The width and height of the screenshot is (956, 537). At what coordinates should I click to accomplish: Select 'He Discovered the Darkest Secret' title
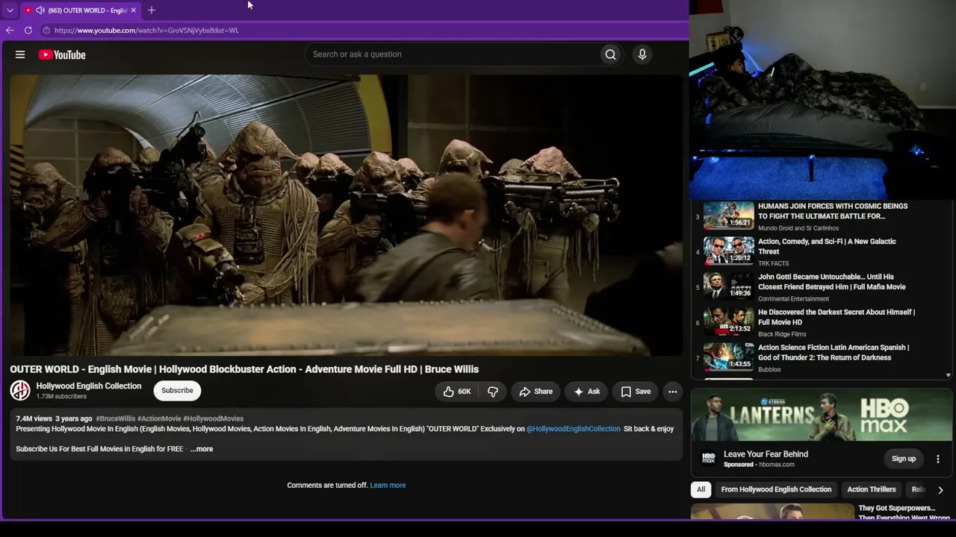click(836, 318)
